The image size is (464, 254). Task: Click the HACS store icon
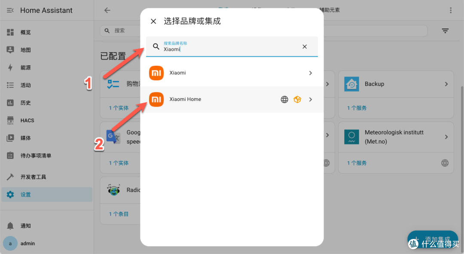pyautogui.click(x=10, y=120)
